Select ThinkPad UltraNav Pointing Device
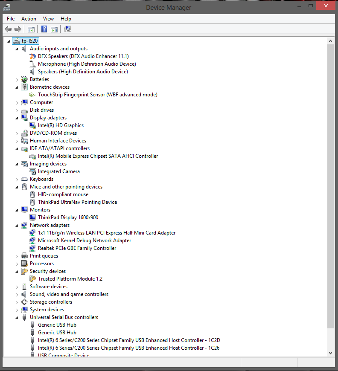338x371 pixels. pos(77,202)
